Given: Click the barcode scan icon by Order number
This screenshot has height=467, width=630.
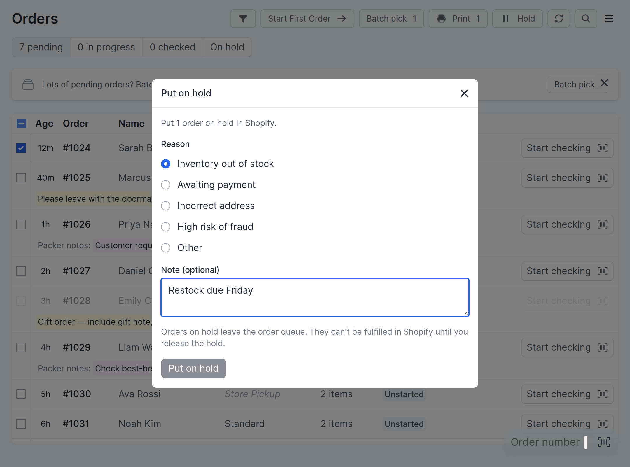Looking at the screenshot, I should pyautogui.click(x=604, y=442).
